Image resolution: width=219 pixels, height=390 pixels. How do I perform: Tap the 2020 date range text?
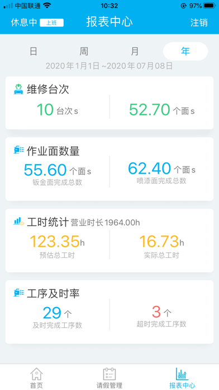pyautogui.click(x=109, y=66)
